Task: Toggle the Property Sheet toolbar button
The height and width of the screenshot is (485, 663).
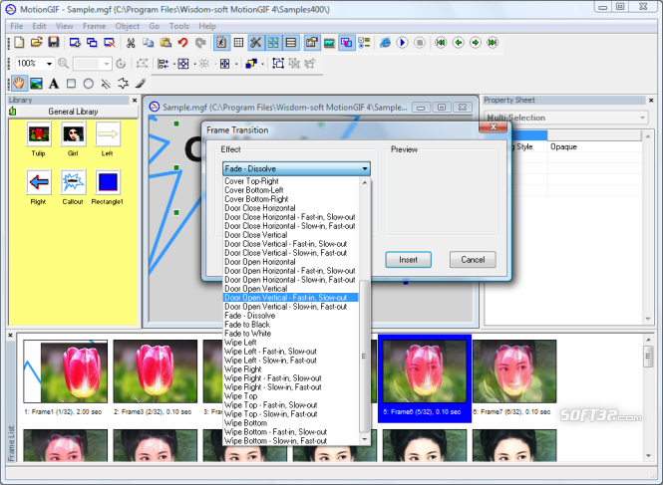Action: point(312,43)
